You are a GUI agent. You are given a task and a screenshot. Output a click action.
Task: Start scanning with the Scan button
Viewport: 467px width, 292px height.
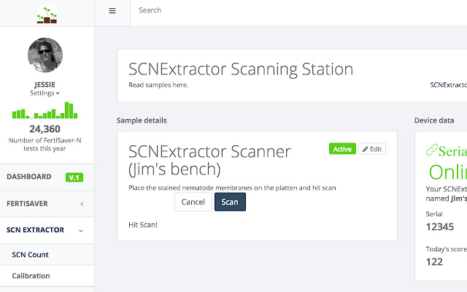[x=230, y=202]
